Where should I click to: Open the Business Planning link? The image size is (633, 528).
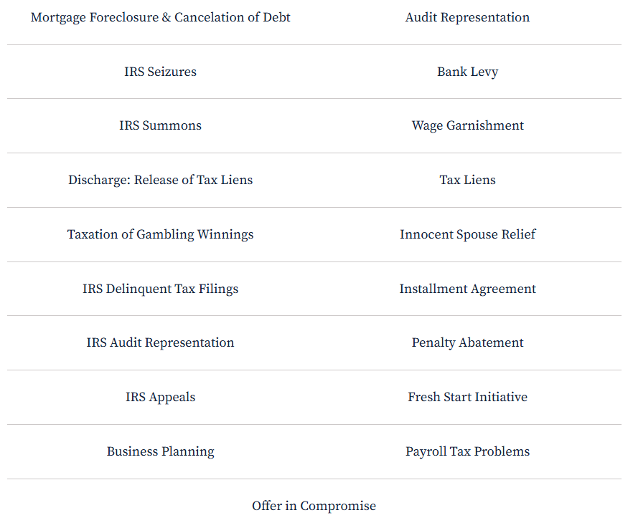(x=160, y=451)
